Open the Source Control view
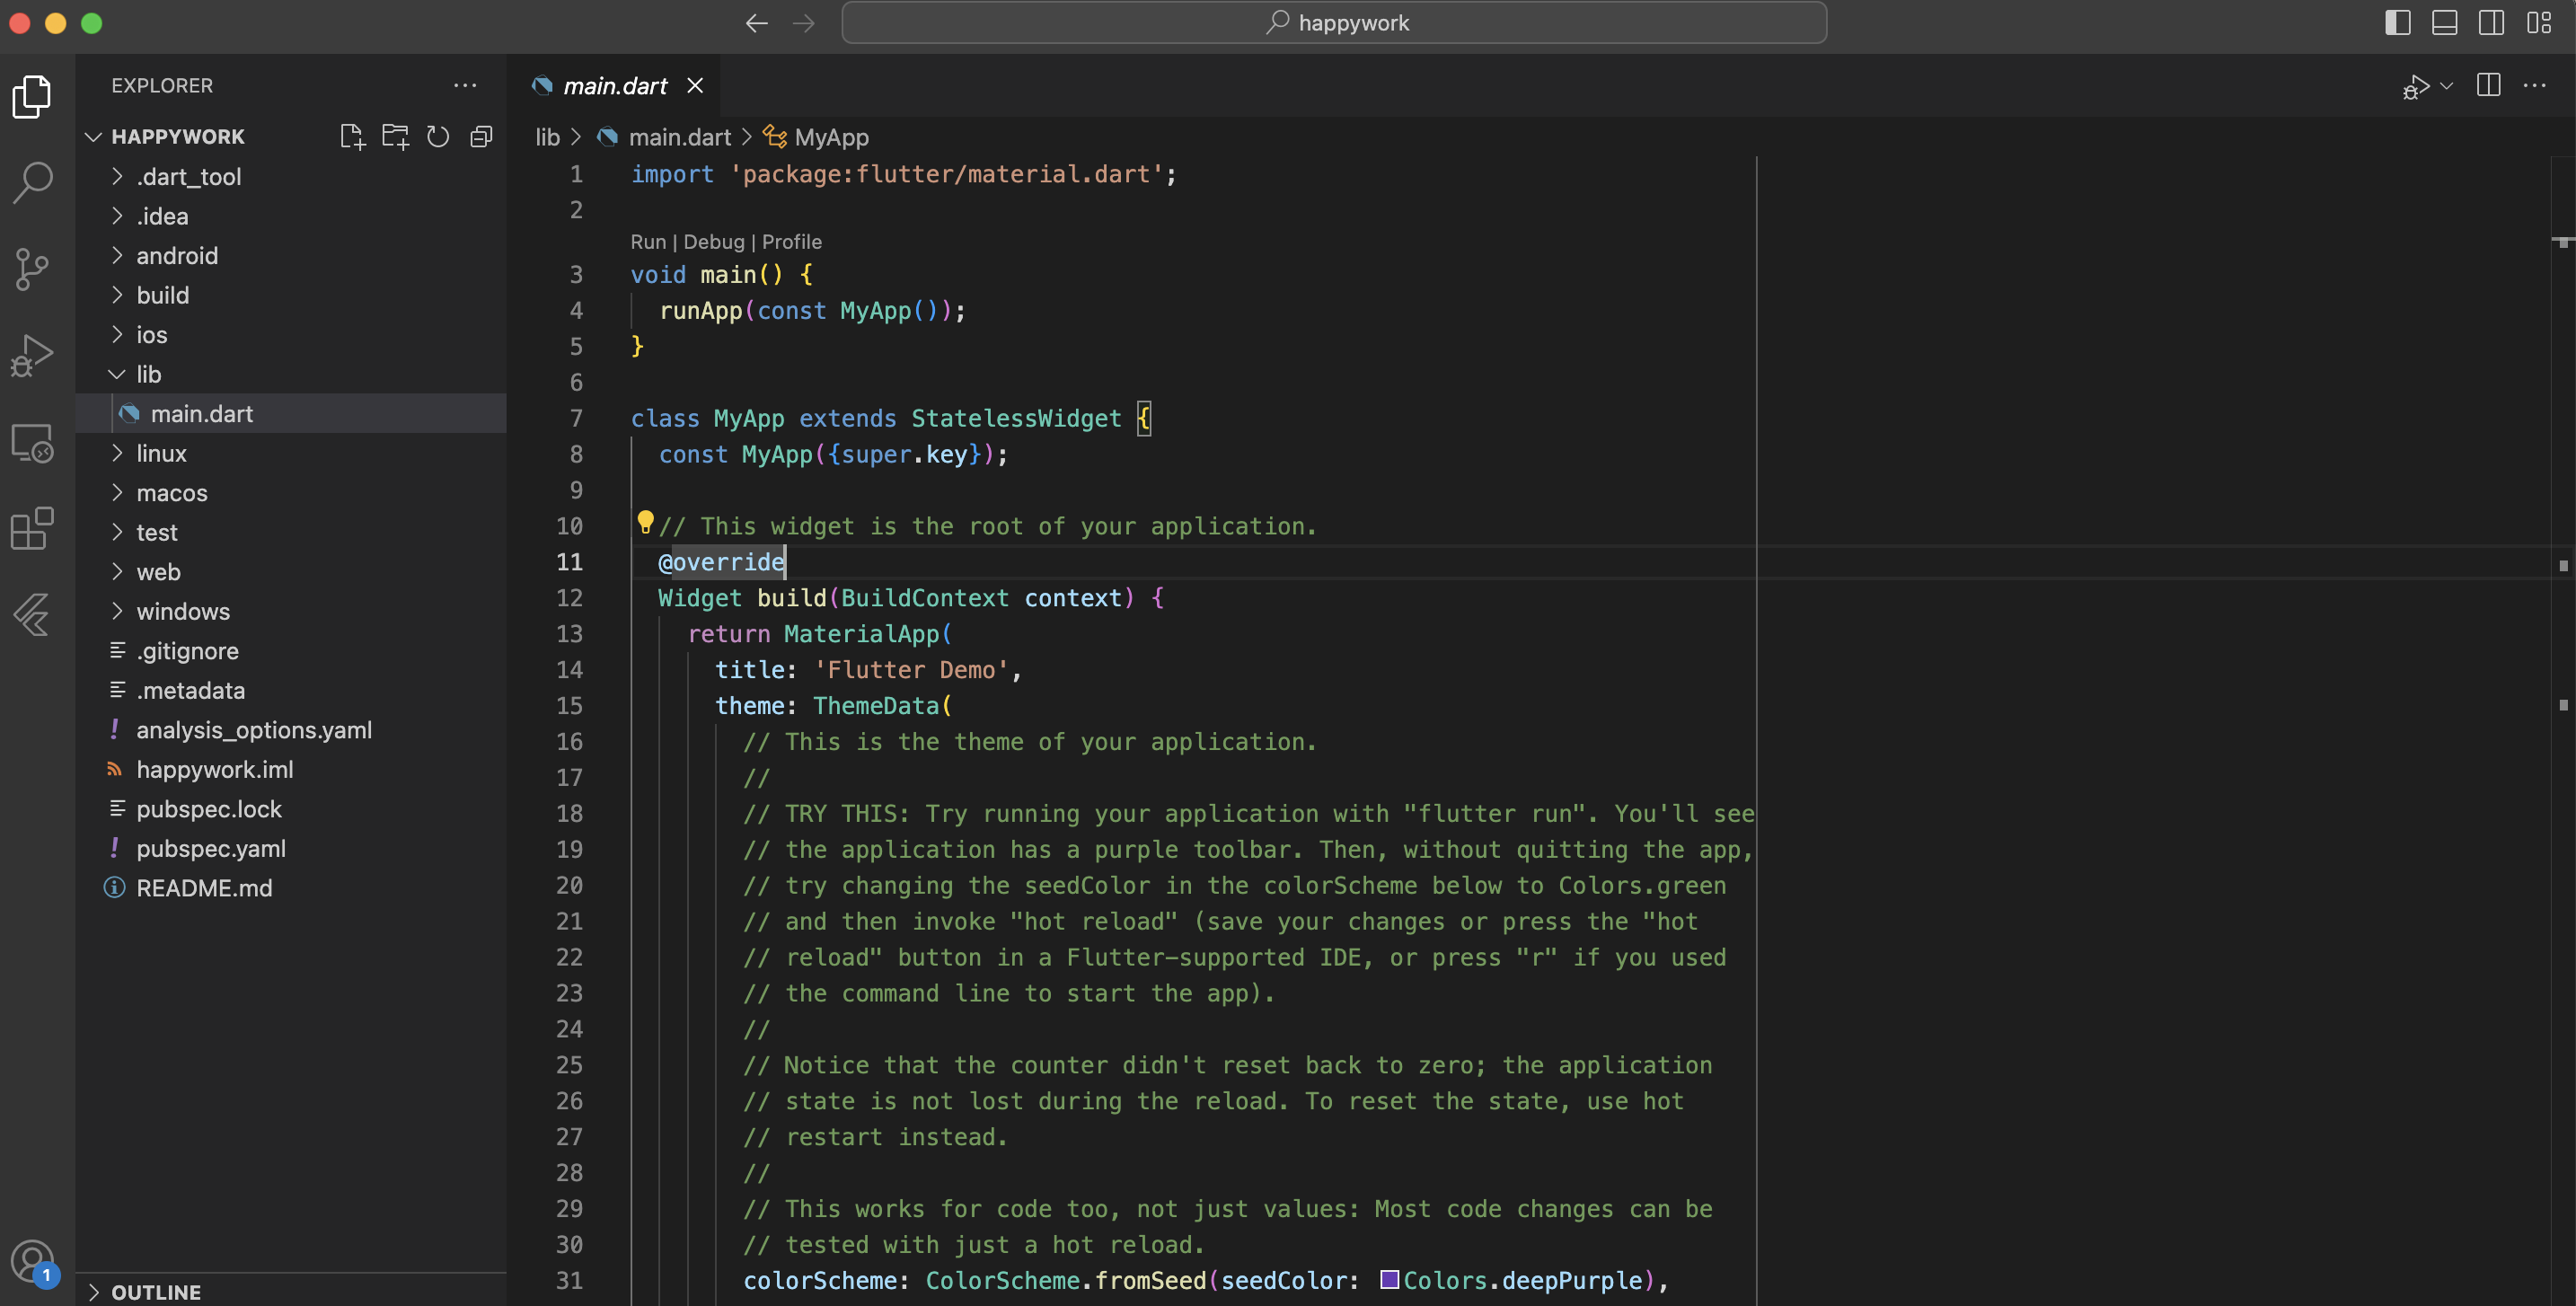Image resolution: width=2576 pixels, height=1306 pixels. pyautogui.click(x=32, y=269)
